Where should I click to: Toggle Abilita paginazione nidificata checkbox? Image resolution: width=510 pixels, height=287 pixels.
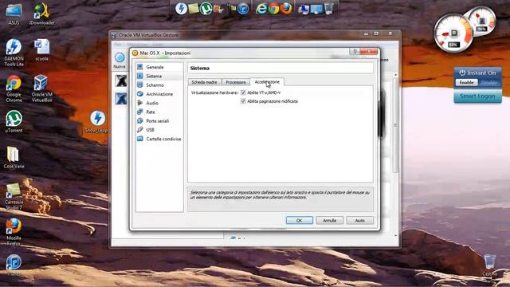(243, 101)
